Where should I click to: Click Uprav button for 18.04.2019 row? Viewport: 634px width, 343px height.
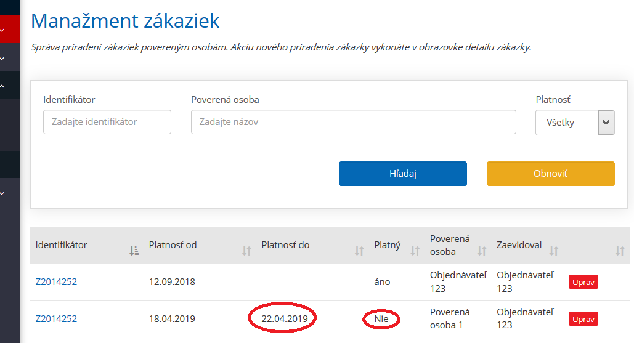point(583,319)
